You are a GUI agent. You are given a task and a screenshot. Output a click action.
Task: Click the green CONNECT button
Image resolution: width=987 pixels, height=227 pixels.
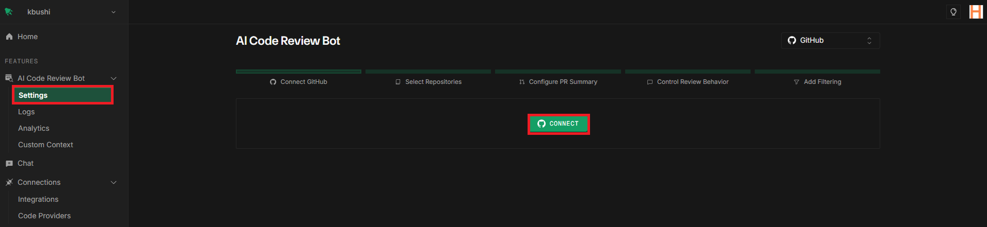[559, 124]
